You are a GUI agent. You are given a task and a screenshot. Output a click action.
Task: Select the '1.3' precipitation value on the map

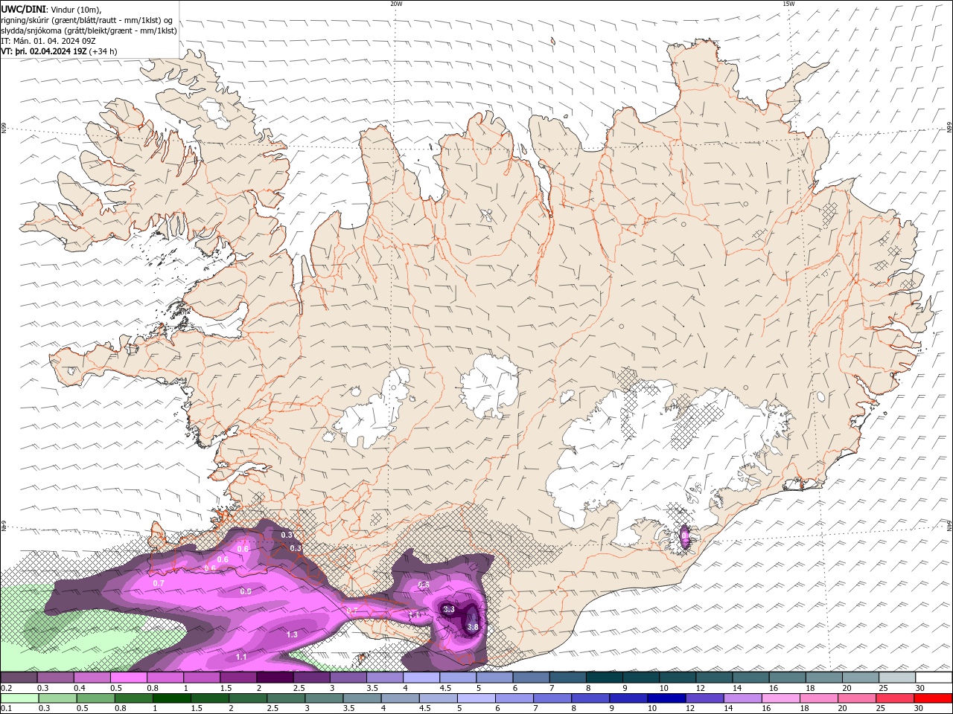[292, 634]
